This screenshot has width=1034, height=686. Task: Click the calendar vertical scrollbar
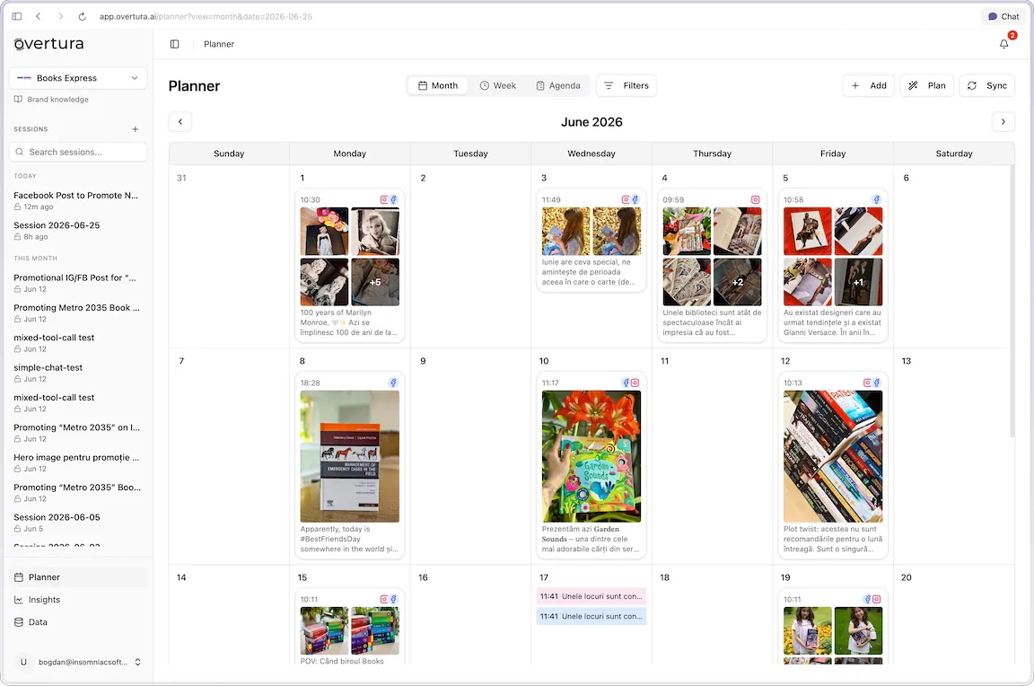coord(1012,300)
